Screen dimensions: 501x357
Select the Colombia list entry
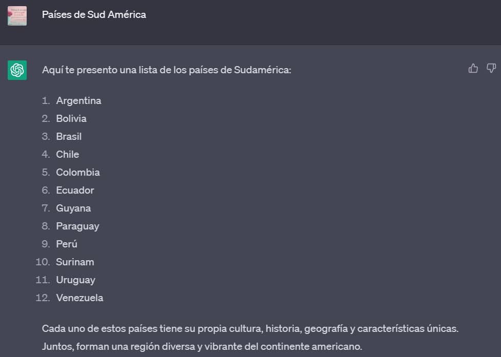click(78, 172)
